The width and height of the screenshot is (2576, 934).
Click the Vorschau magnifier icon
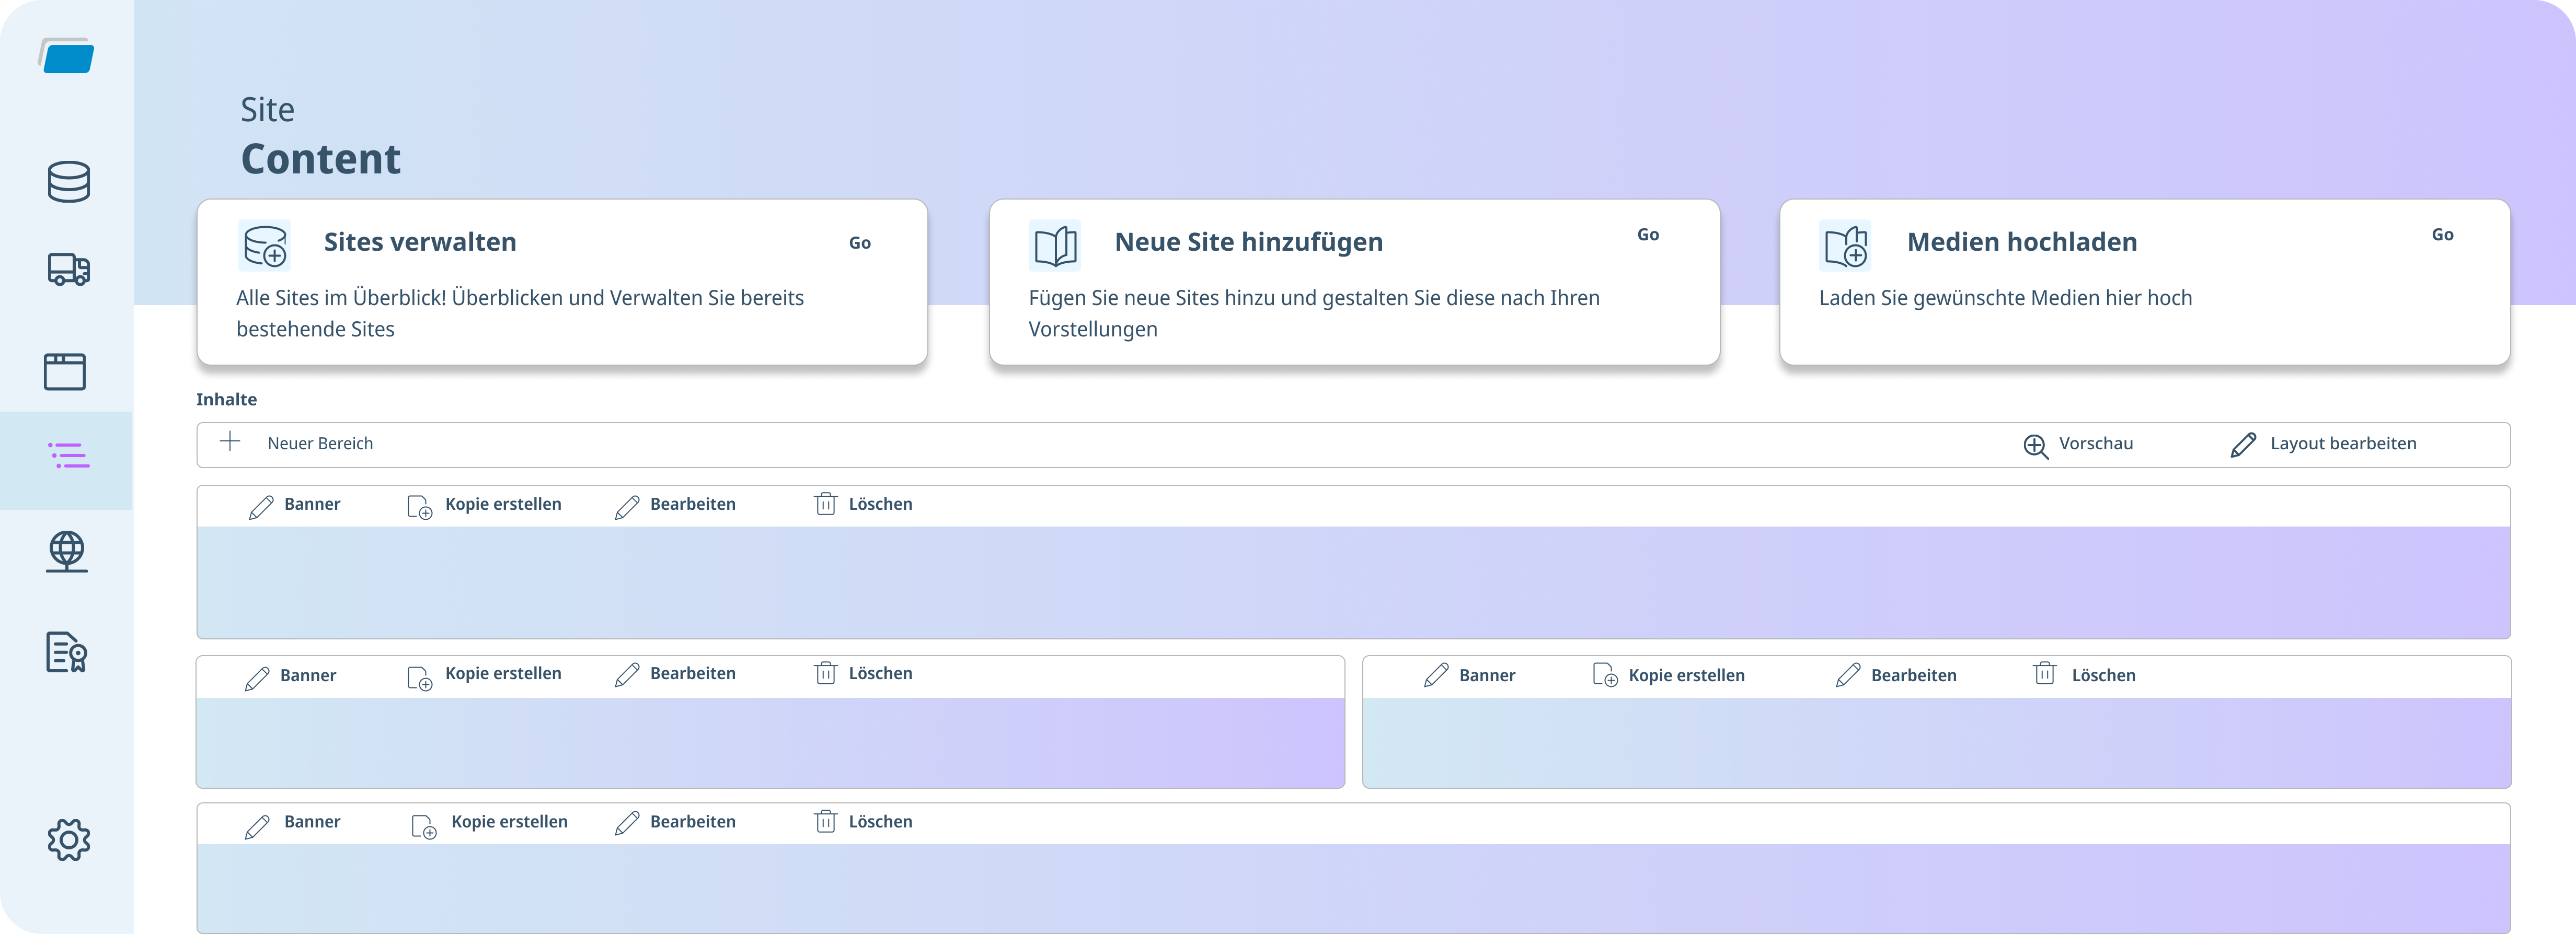2035,446
